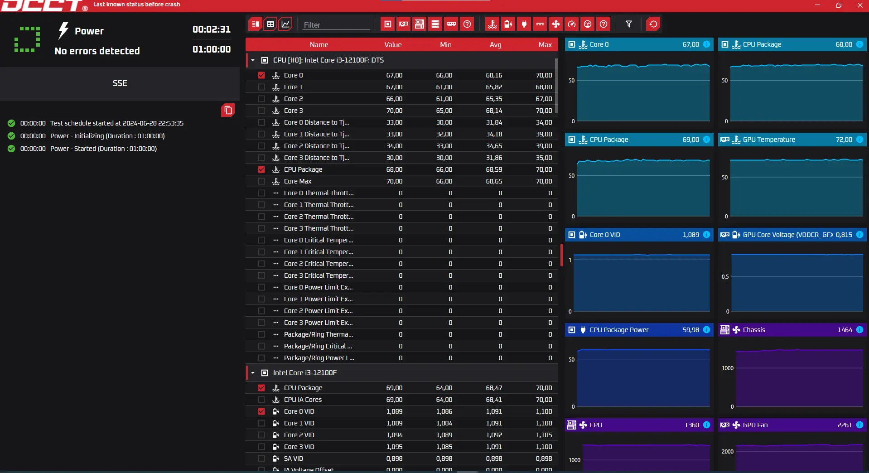Open info for the GPU Temperature graph
Image resolution: width=869 pixels, height=473 pixels.
click(x=859, y=140)
